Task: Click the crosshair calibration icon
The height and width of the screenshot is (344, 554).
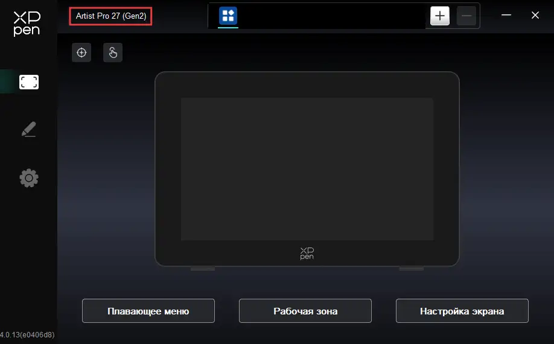Action: [x=81, y=53]
